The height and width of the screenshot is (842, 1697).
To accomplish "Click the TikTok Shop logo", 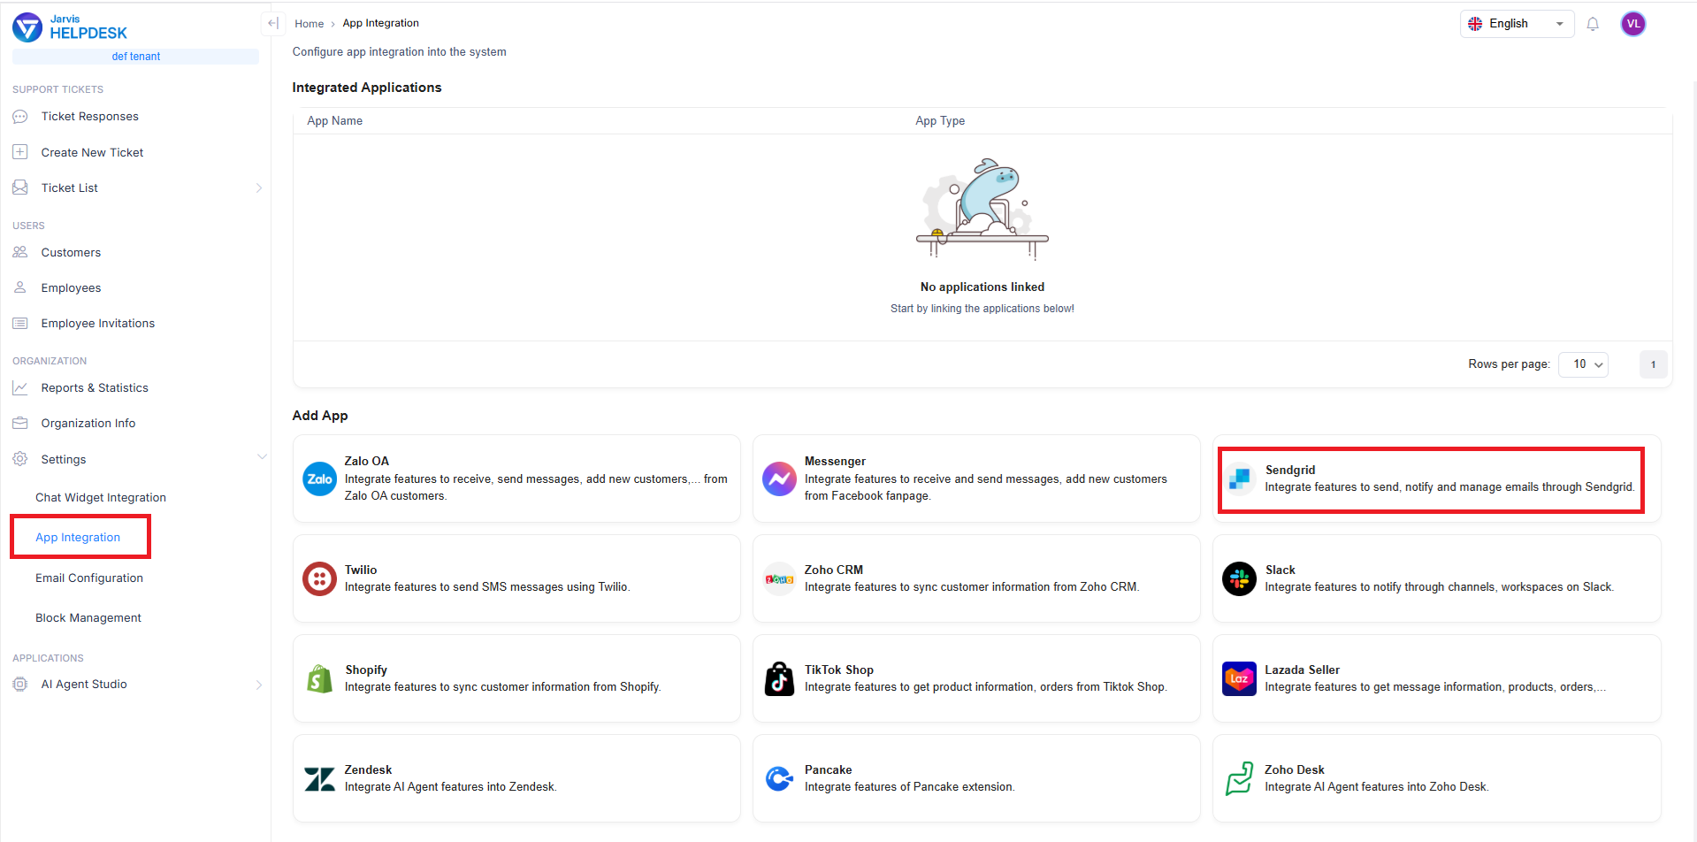I will 779,678.
